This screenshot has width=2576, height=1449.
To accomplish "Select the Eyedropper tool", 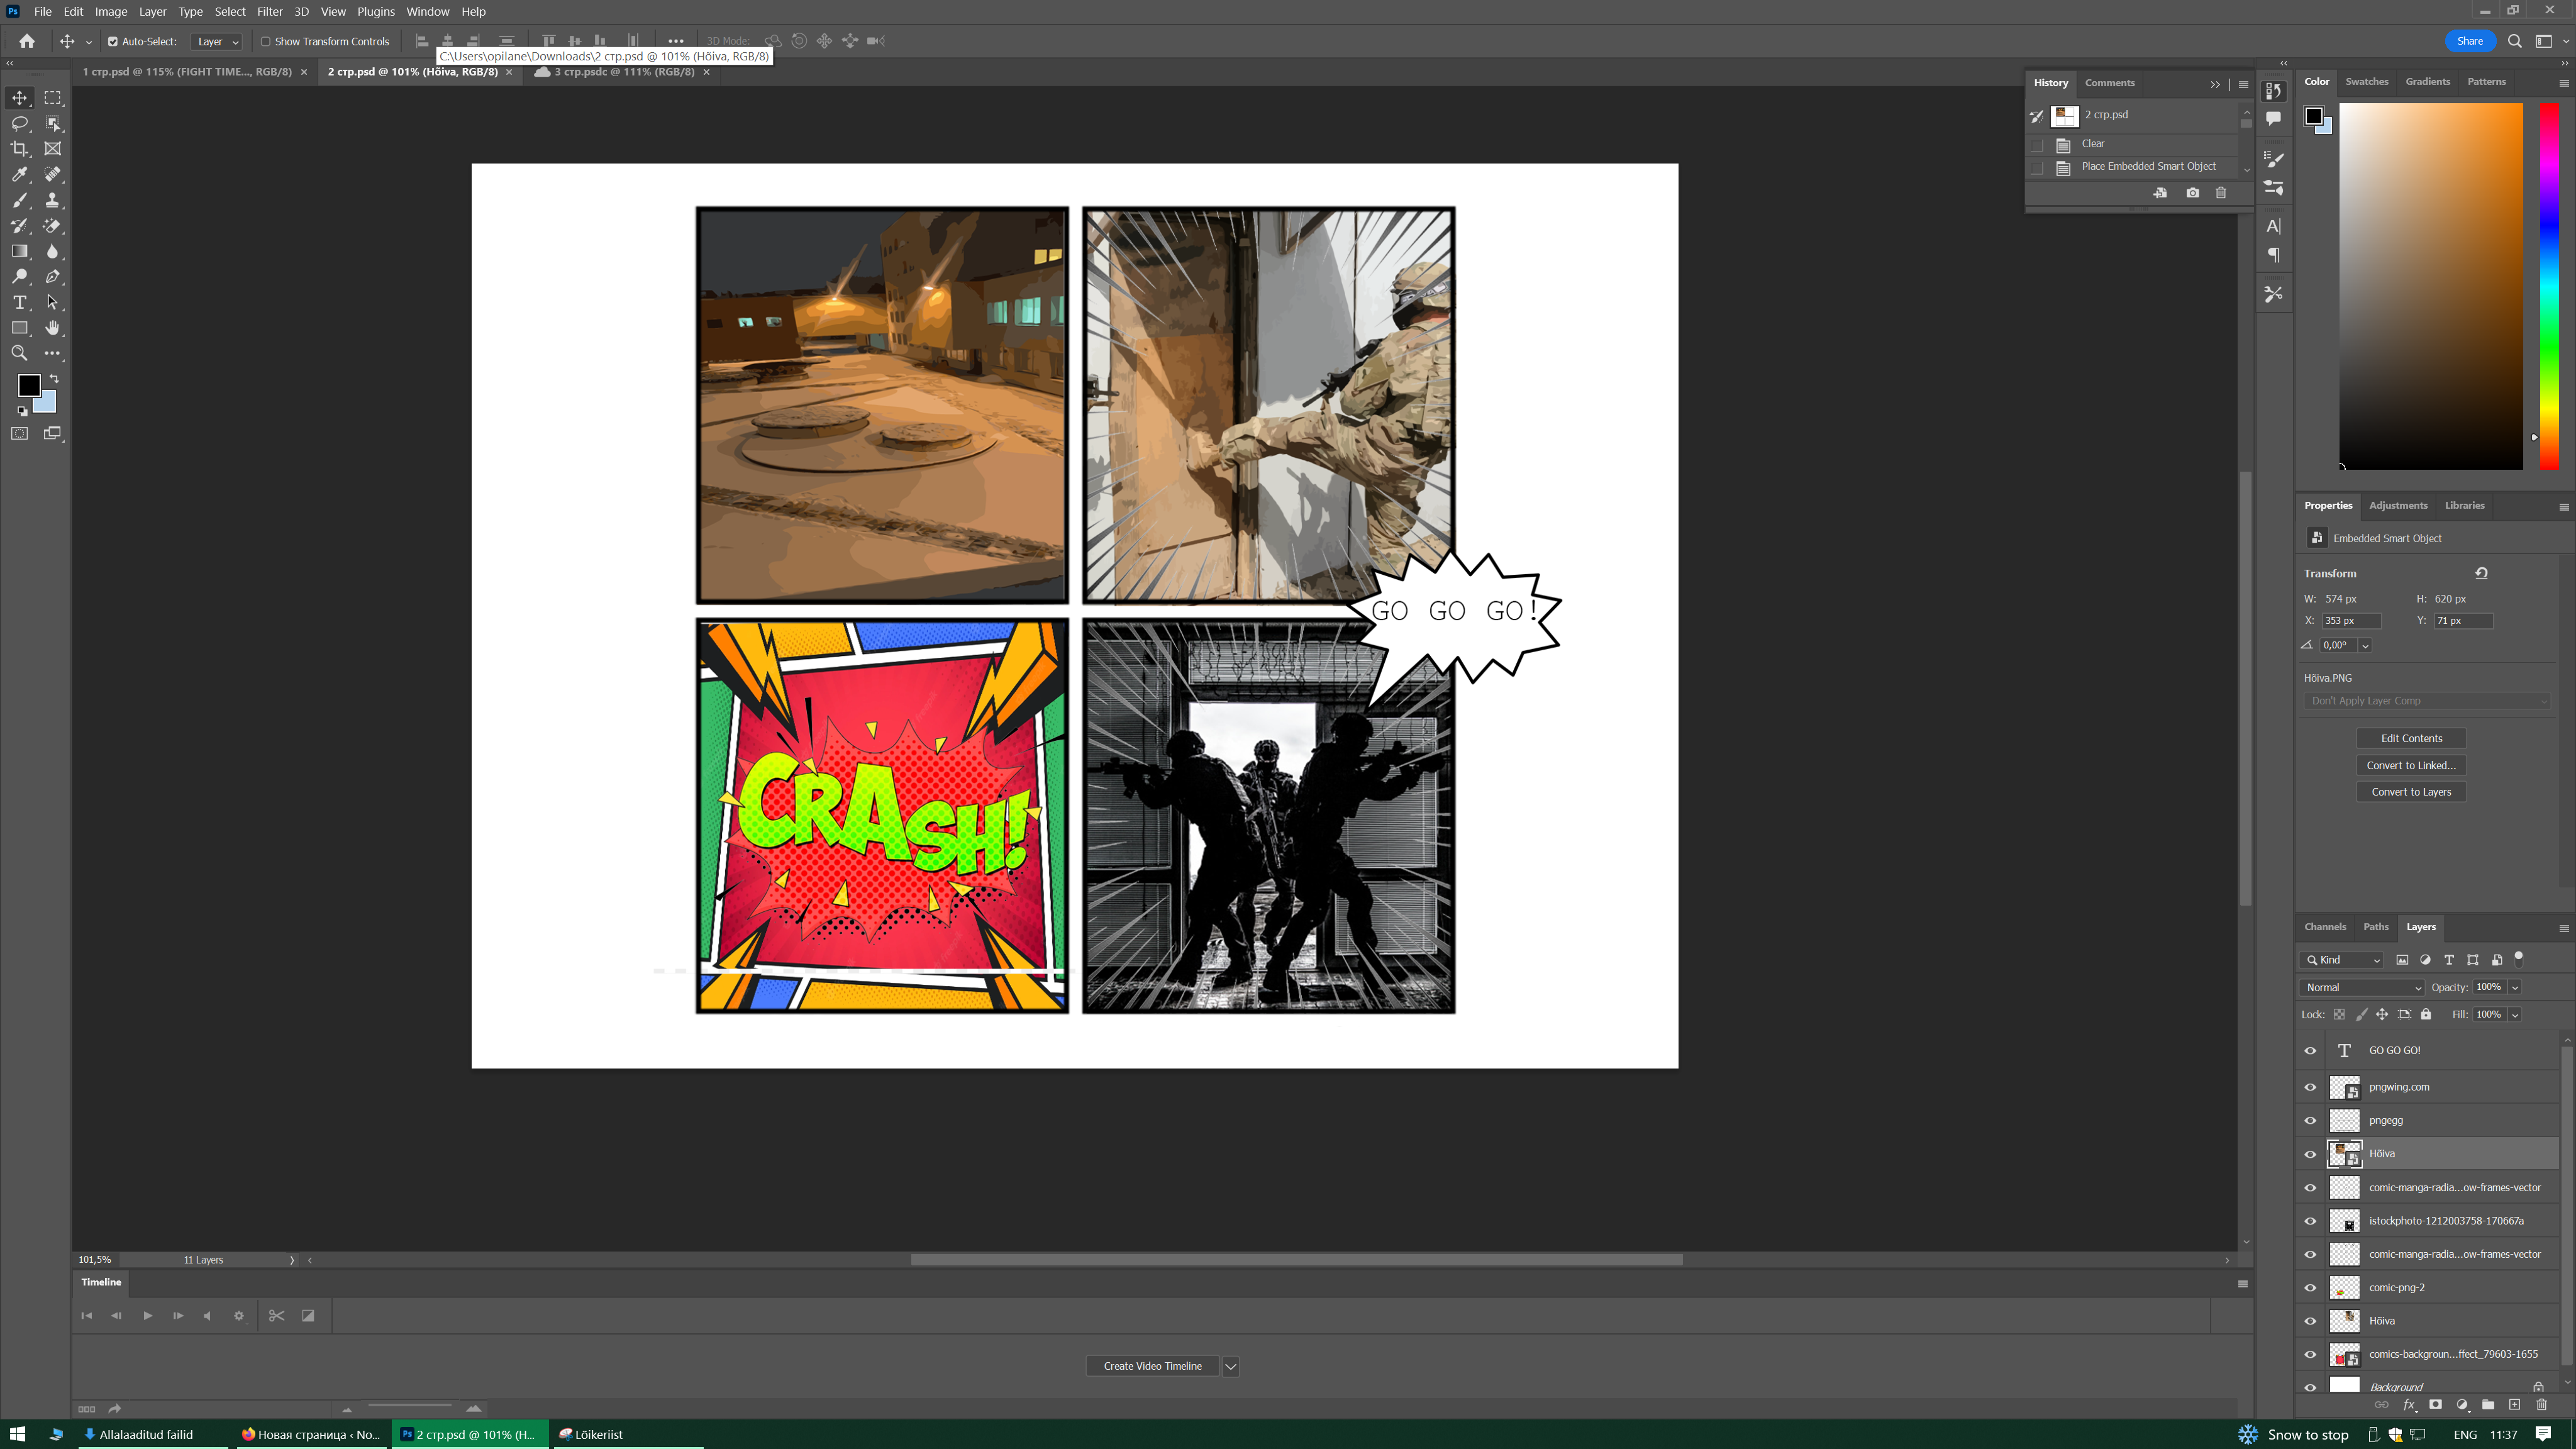I will tap(19, 174).
